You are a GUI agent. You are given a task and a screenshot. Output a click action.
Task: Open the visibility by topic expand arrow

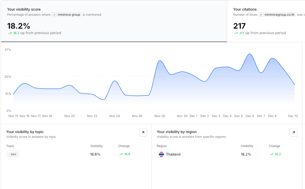pos(143,132)
